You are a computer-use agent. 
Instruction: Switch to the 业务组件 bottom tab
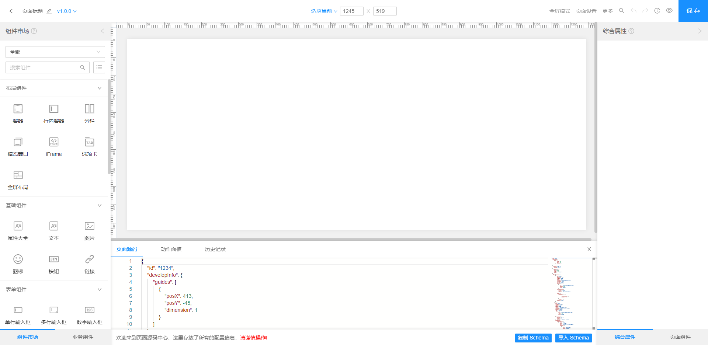click(83, 337)
